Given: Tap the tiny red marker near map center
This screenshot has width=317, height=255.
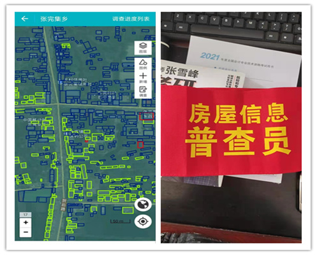Looking at the screenshot, I should [x=87, y=141].
